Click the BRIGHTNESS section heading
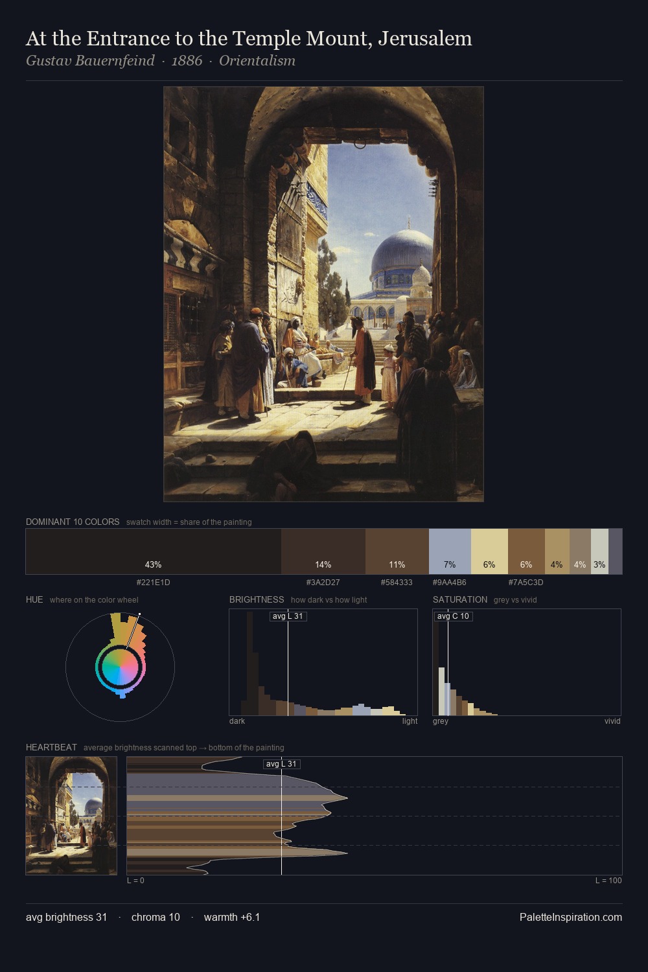Screen dimensions: 648x972 257,599
